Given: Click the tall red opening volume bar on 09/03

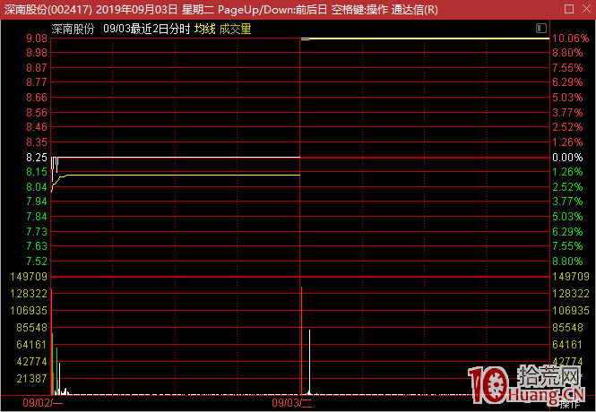Looking at the screenshot, I should pos(301,340).
